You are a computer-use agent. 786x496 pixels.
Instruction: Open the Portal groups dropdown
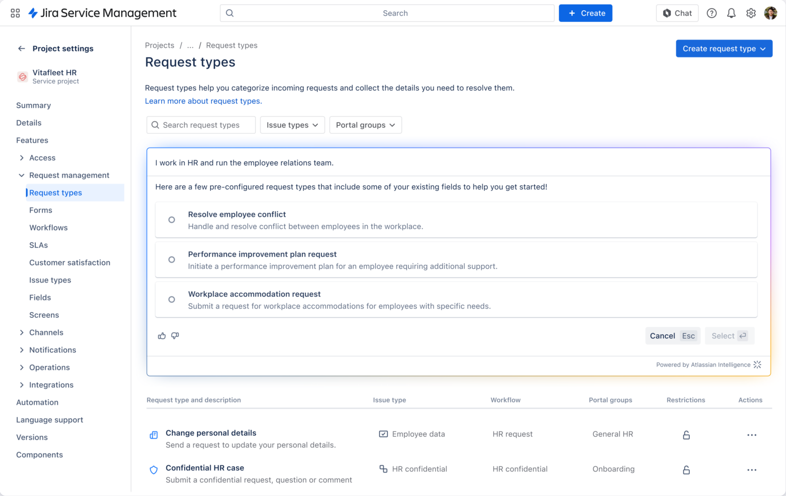(365, 125)
